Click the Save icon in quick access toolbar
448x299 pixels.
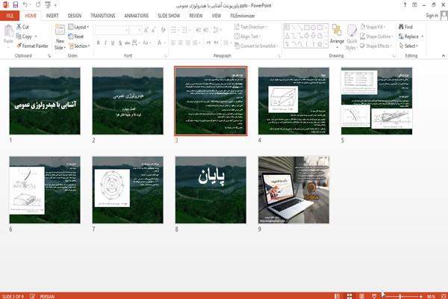[x=16, y=4]
